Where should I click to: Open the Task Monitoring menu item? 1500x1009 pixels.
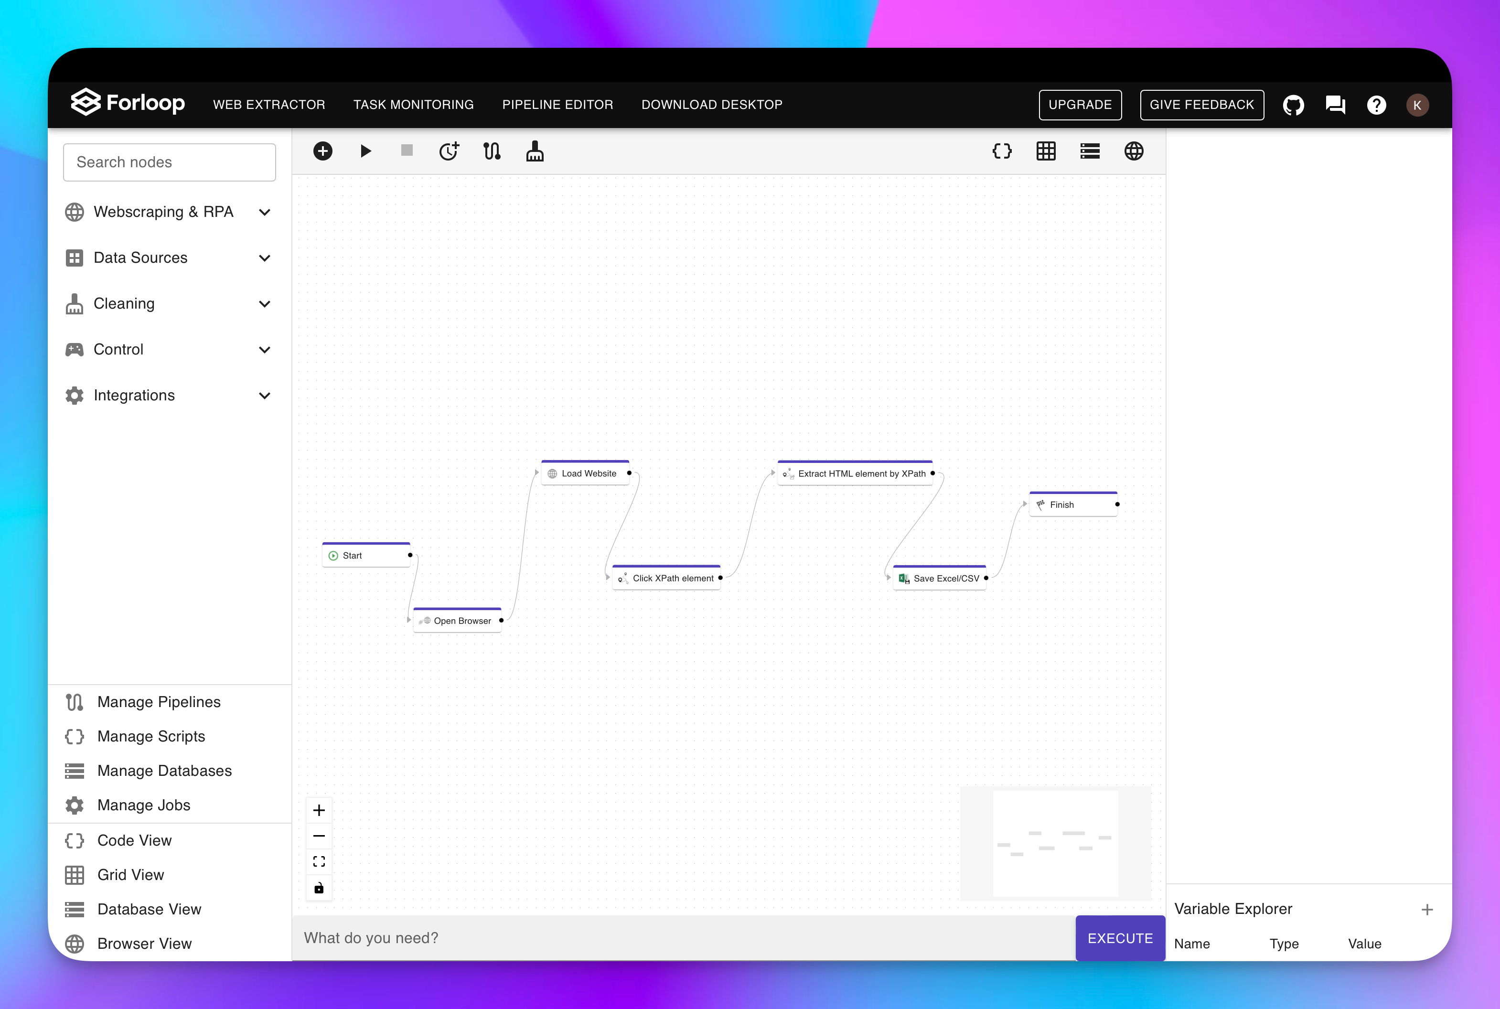point(413,105)
